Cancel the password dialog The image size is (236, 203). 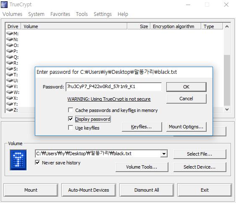(186, 99)
